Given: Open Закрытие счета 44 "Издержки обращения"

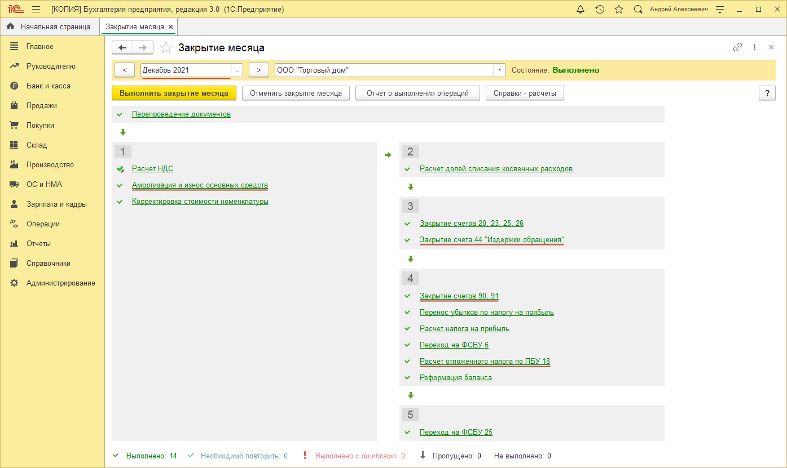Looking at the screenshot, I should pyautogui.click(x=492, y=239).
